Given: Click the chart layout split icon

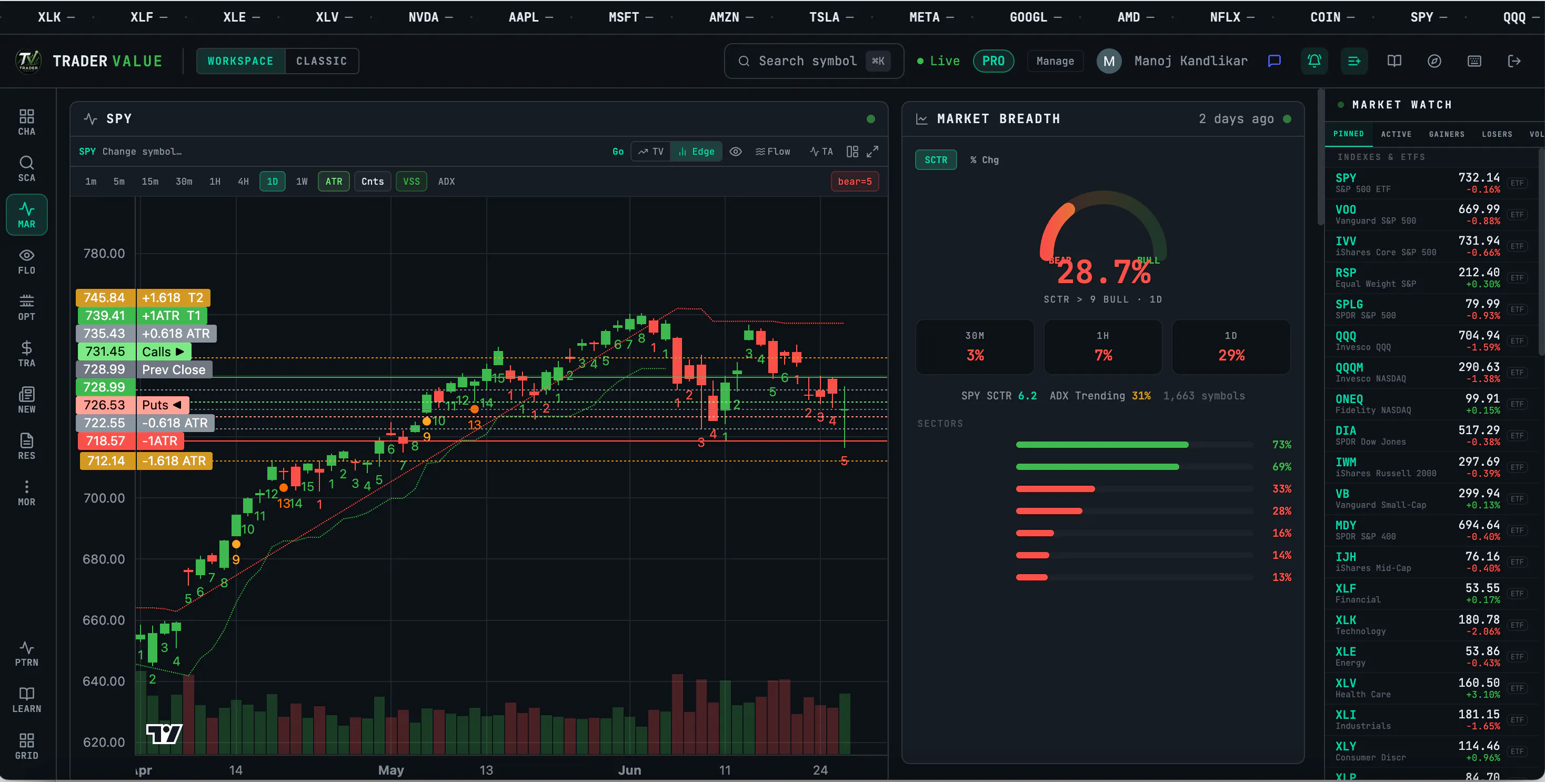Looking at the screenshot, I should pyautogui.click(x=852, y=151).
